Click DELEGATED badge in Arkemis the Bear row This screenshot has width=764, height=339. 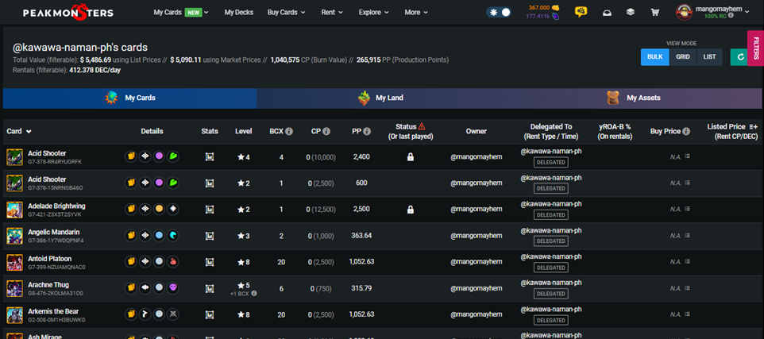pos(550,320)
